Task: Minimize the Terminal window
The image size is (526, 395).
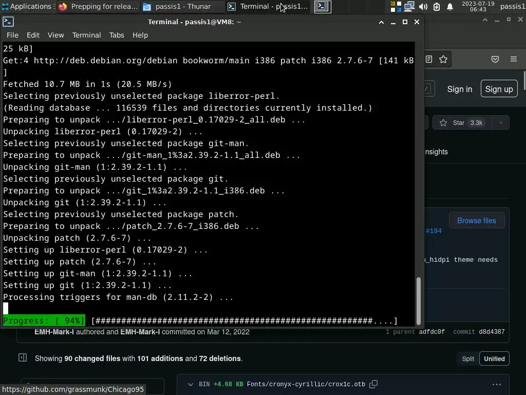Action: 393,22
